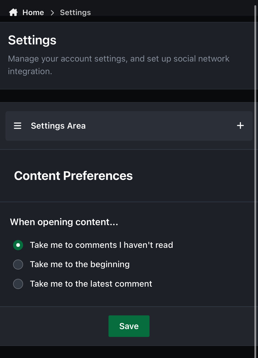258x358 pixels.
Task: Click the Settings Area bar background
Action: [x=129, y=126]
